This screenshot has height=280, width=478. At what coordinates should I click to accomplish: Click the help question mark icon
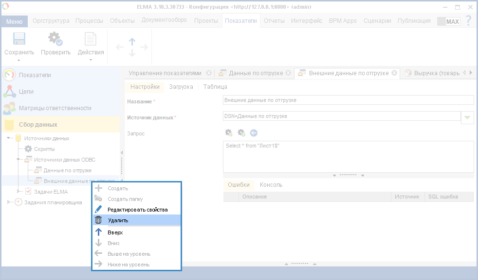pyautogui.click(x=468, y=21)
